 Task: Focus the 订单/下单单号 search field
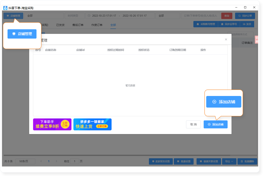click(x=200, y=16)
